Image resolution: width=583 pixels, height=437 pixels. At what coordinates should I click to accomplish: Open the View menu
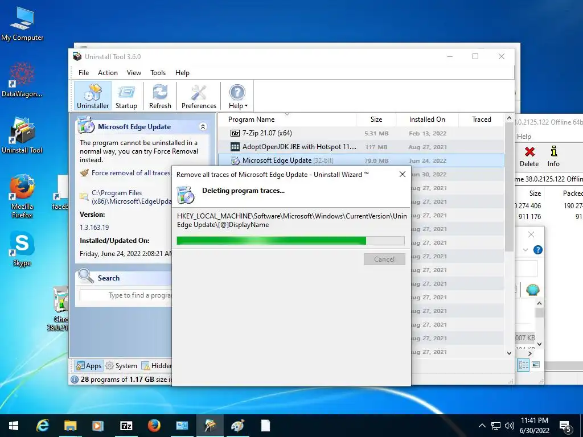(134, 73)
